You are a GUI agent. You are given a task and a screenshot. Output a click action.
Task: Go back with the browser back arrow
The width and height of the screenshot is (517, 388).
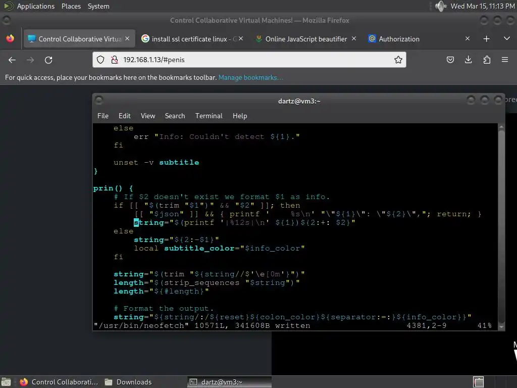point(12,60)
